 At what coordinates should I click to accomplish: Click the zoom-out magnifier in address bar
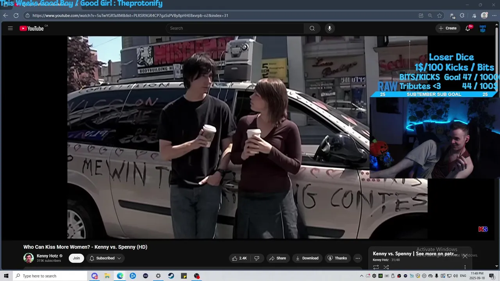click(430, 16)
